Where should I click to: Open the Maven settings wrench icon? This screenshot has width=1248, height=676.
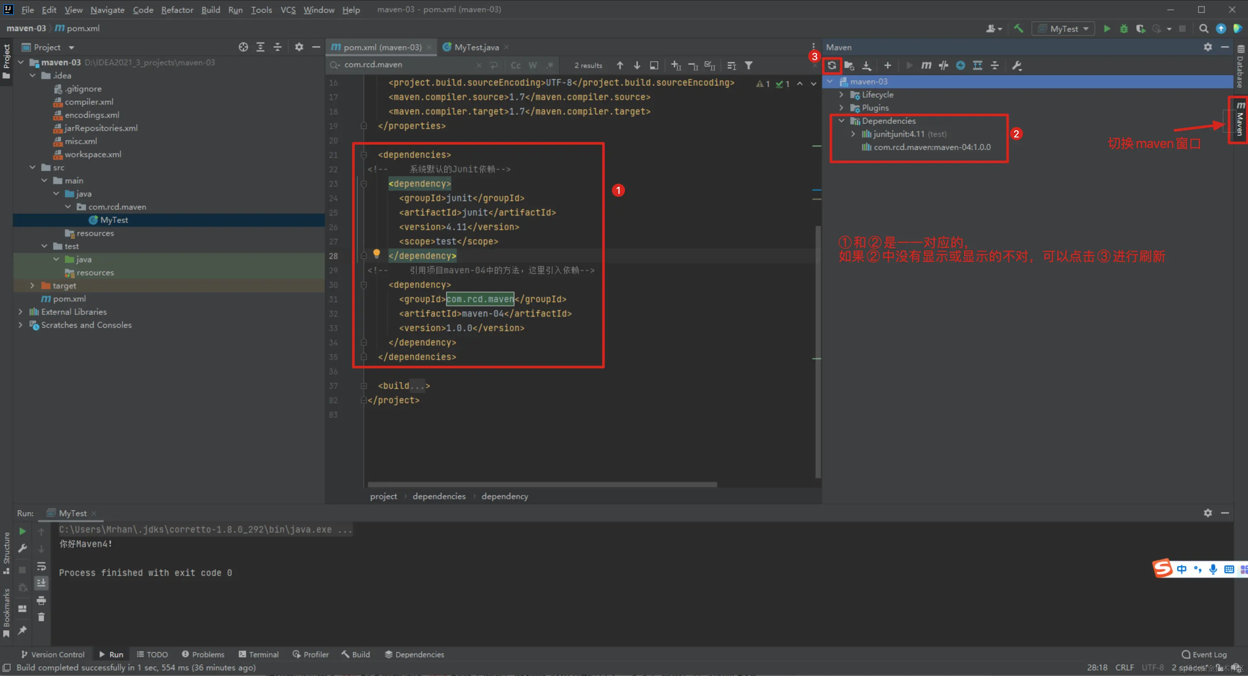(x=1016, y=66)
